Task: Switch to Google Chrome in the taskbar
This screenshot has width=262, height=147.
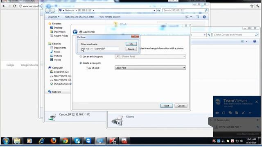Action: 65,141
